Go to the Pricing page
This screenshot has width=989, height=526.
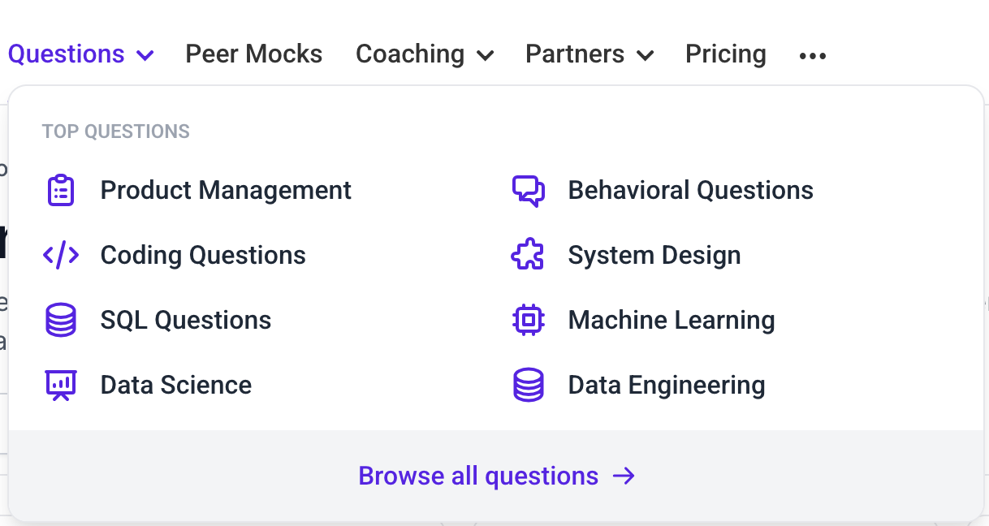point(725,54)
